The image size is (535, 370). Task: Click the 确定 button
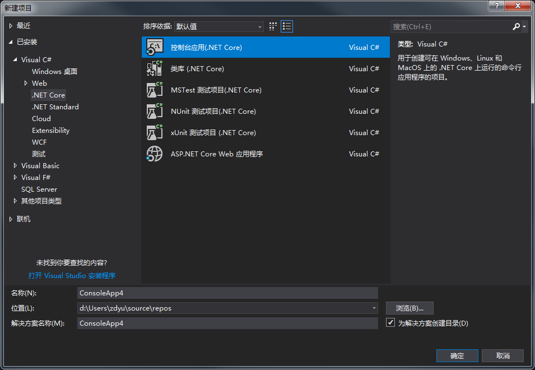(x=457, y=355)
